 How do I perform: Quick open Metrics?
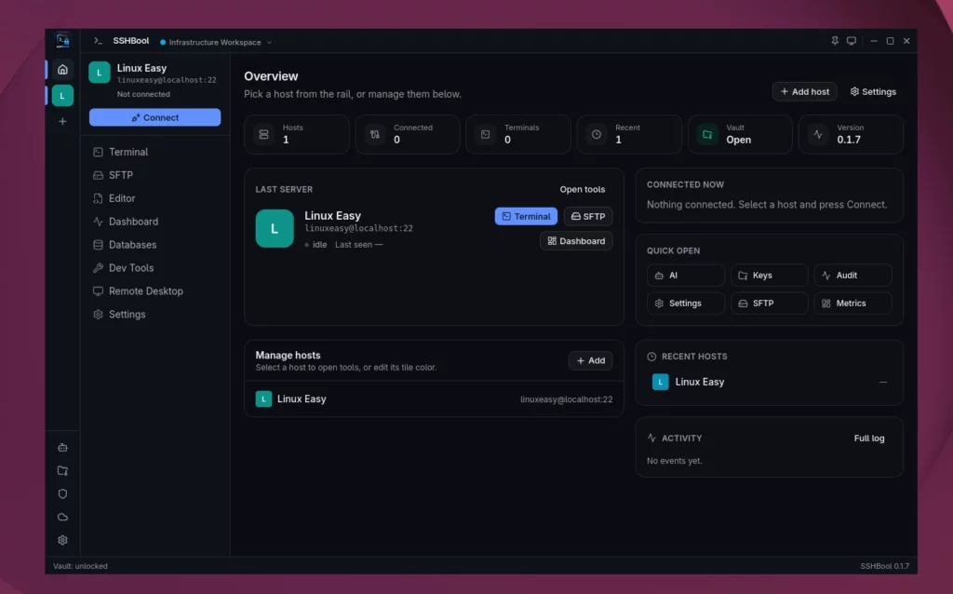point(852,304)
